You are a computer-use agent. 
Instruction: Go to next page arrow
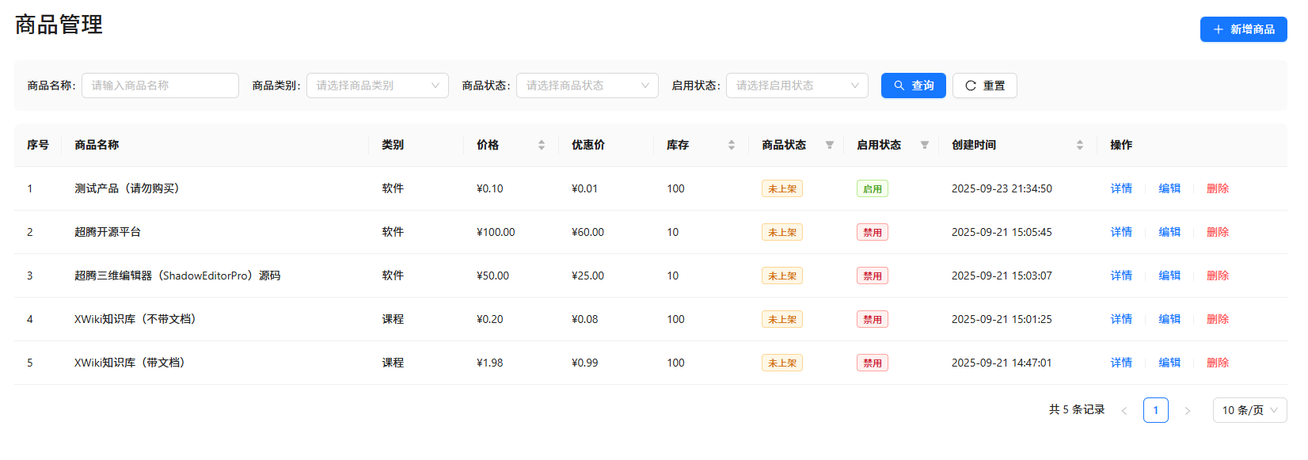[x=1188, y=410]
